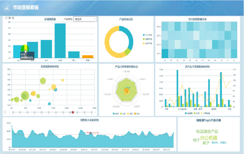Click the 办公机器 word in the Top5 word cloud
The width and height of the screenshot is (244, 154).
[x=209, y=138]
